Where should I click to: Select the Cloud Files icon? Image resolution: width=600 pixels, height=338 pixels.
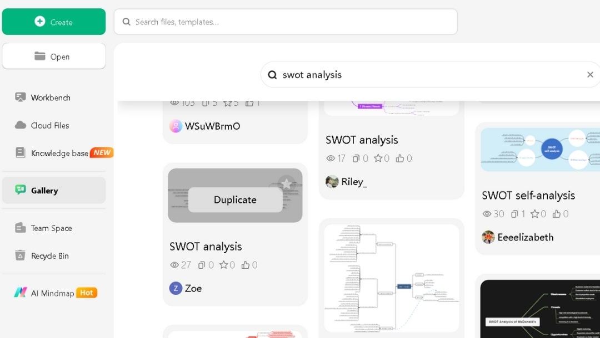tap(19, 125)
